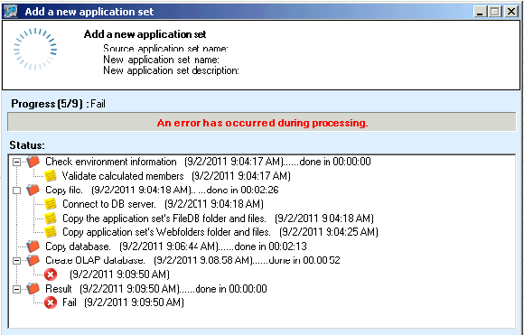Select the Fail result row
Image resolution: width=524 pixels, height=335 pixels.
coord(123,302)
